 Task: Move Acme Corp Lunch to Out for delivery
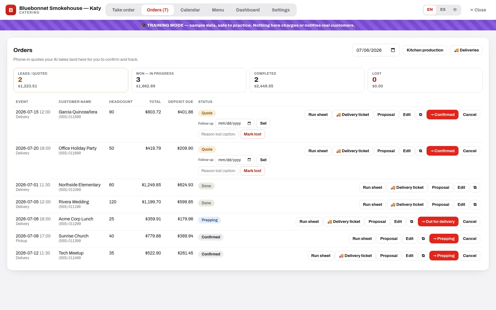[x=438, y=222]
